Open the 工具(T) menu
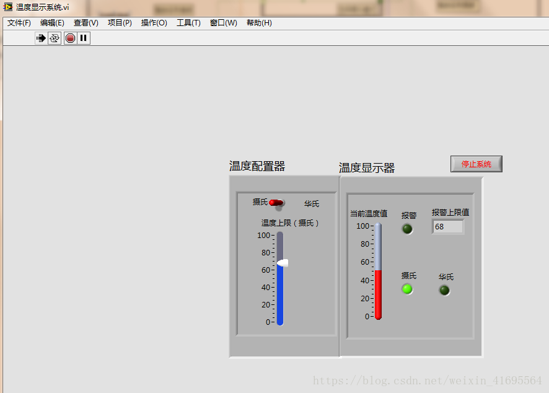549x393 pixels. (x=188, y=23)
